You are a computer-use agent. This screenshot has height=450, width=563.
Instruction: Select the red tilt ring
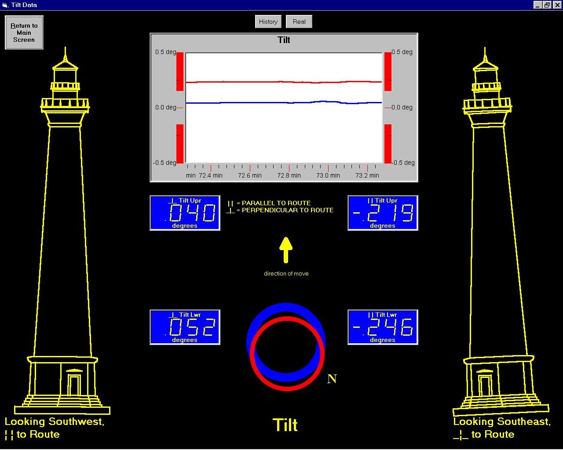pyautogui.click(x=287, y=385)
